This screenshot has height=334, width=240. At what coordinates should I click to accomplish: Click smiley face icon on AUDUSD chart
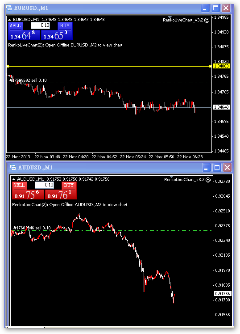(208, 180)
